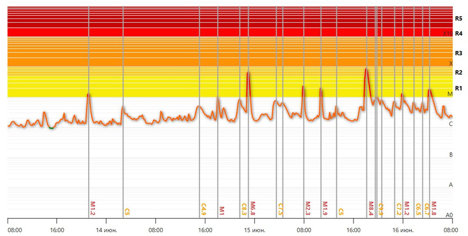Click the M6.8 flare marker label
This screenshot has width=468, height=236.
coord(253,208)
